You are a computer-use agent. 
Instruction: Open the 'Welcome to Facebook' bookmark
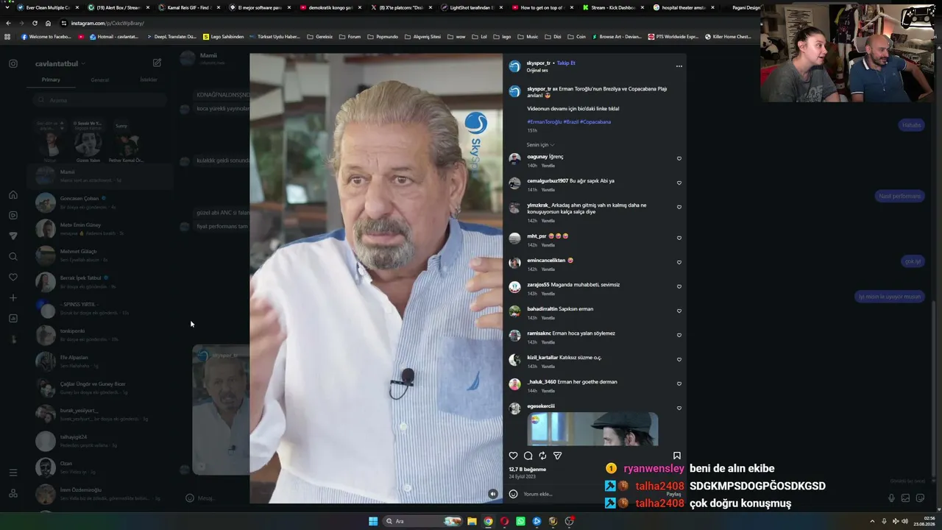46,36
